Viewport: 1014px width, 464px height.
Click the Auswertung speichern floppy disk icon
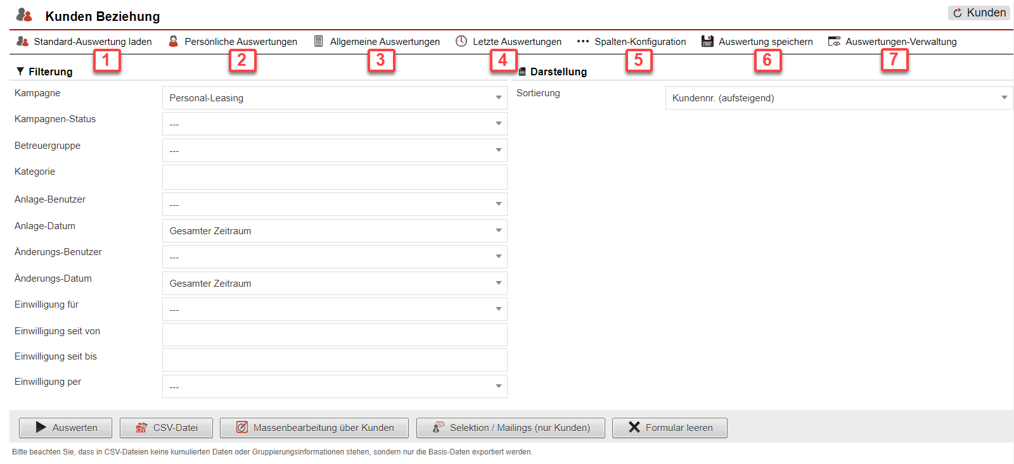[707, 41]
